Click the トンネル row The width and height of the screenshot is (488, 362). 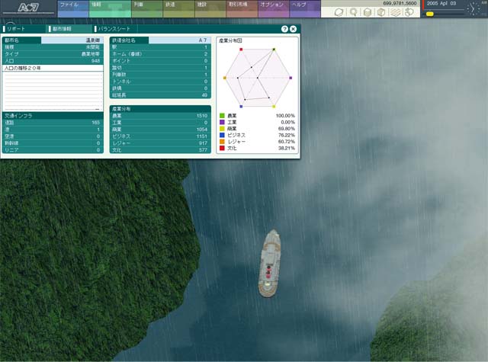pos(160,82)
